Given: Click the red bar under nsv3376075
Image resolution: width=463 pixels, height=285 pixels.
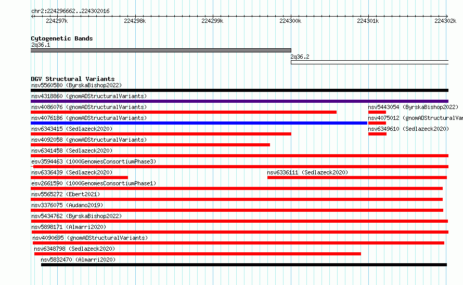Looking at the screenshot, I should 237,210.
